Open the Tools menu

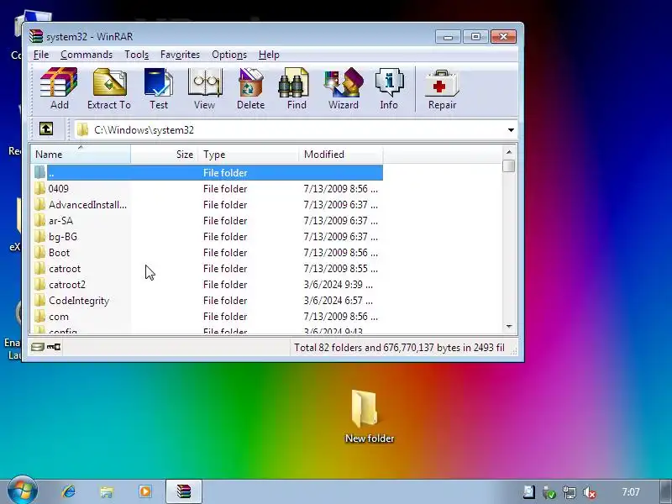click(x=136, y=55)
